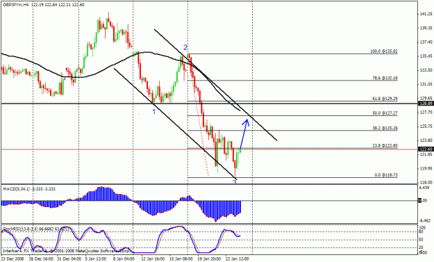
Task: Click the 12 Jan 16:00 date label
Action: click(x=152, y=259)
